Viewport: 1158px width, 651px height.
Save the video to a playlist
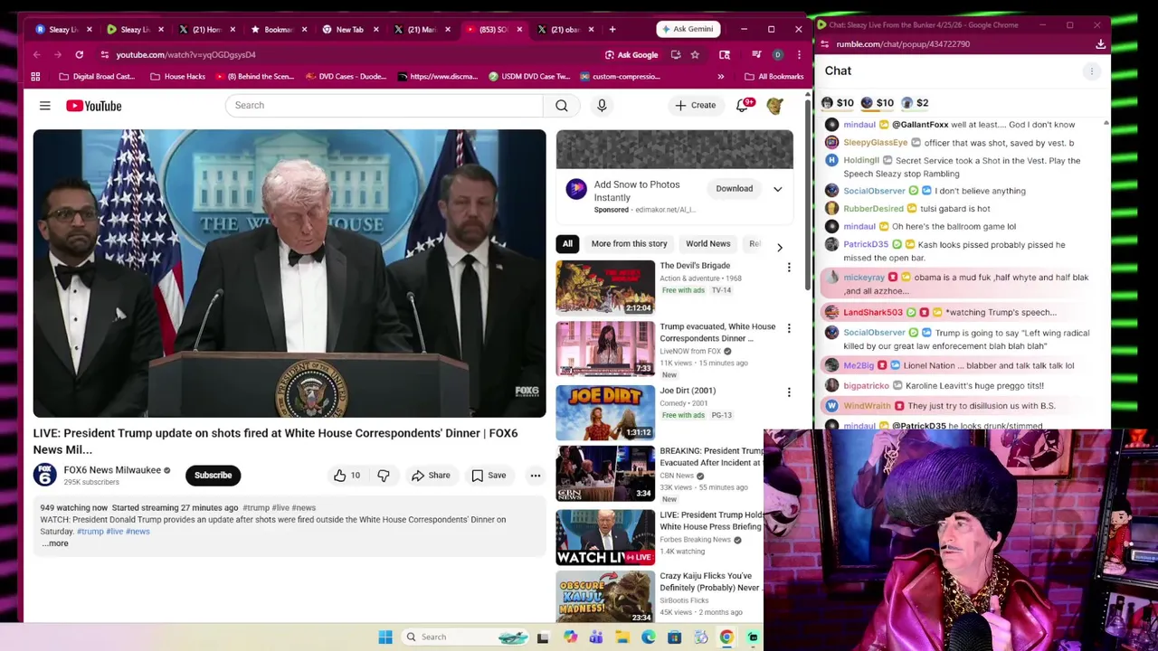pyautogui.click(x=489, y=476)
